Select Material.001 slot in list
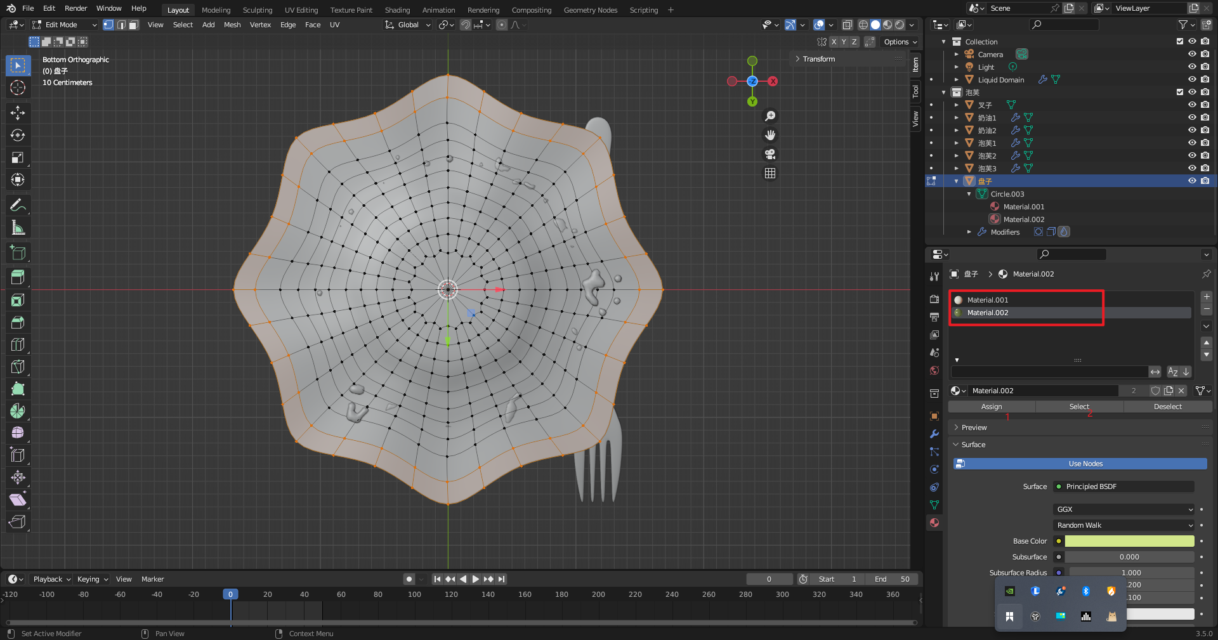This screenshot has height=640, width=1218. [1071, 300]
